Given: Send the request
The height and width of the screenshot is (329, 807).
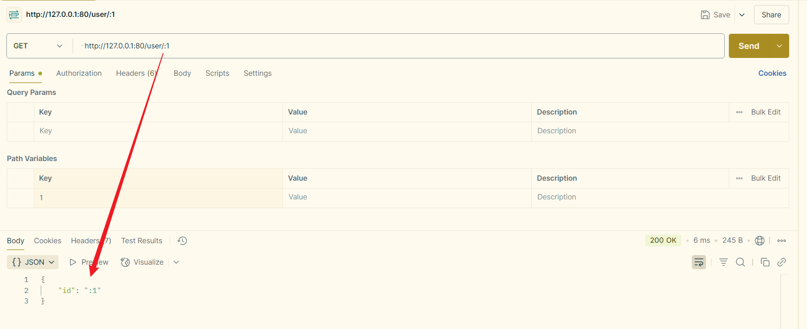Looking at the screenshot, I should [749, 46].
